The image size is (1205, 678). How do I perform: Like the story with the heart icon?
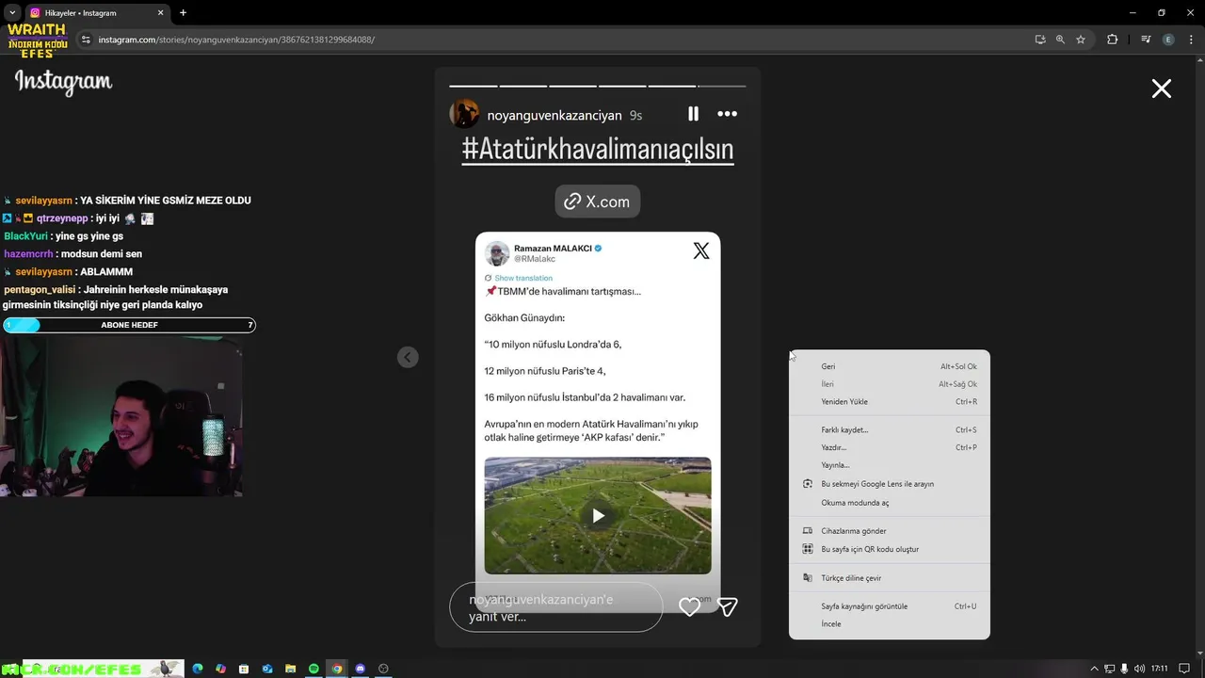690,607
